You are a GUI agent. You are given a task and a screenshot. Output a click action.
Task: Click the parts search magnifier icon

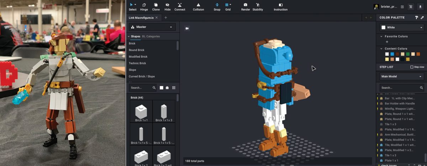click(154, 87)
